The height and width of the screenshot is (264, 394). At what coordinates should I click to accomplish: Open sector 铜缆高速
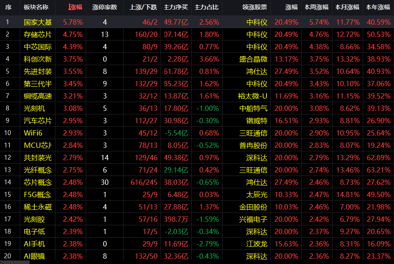point(38,96)
